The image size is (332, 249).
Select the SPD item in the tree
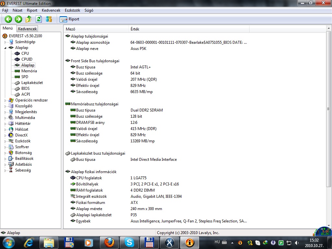pos(25,77)
